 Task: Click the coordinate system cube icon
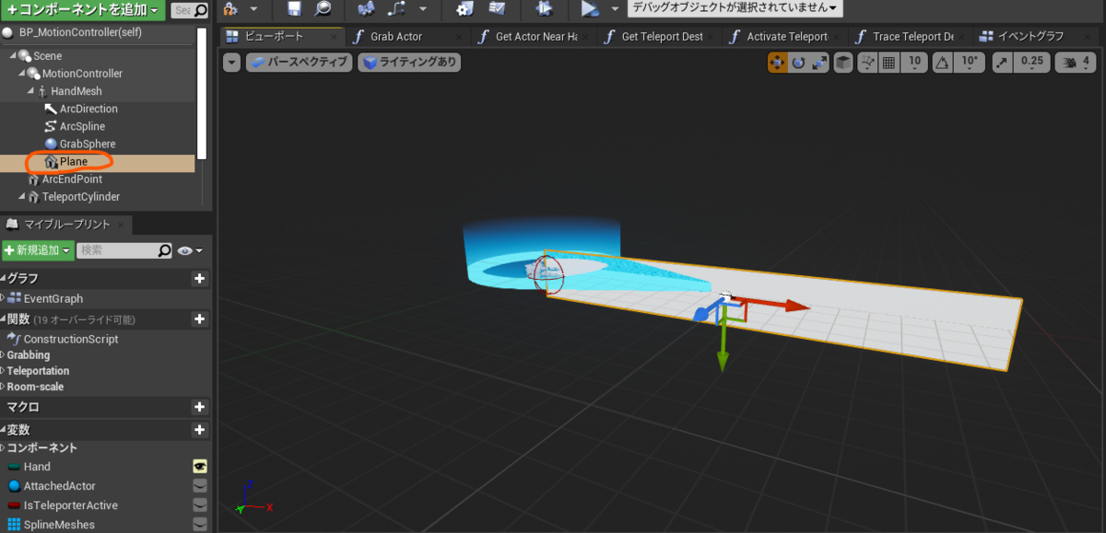(x=842, y=63)
